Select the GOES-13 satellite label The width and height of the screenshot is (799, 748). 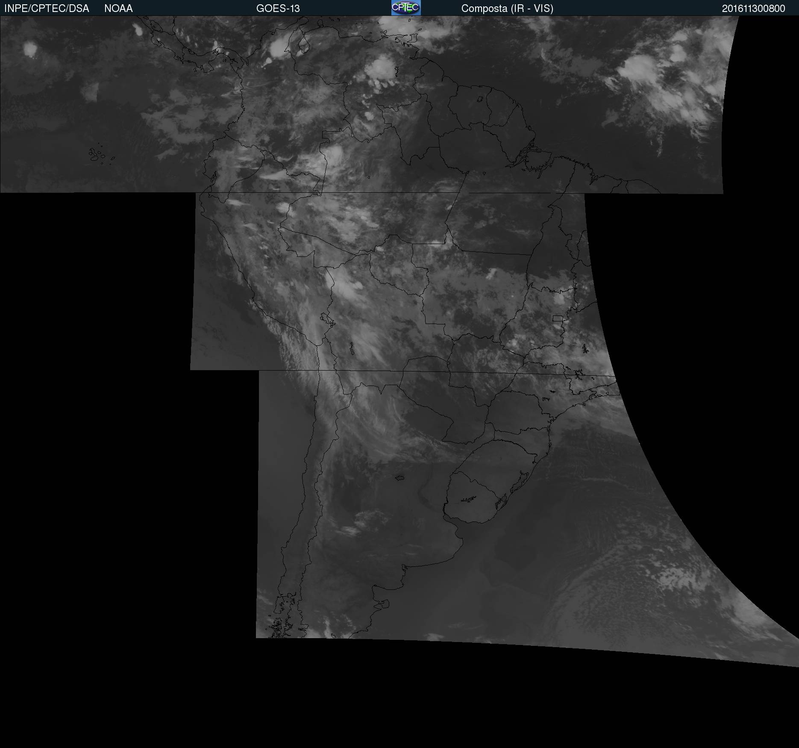(278, 9)
